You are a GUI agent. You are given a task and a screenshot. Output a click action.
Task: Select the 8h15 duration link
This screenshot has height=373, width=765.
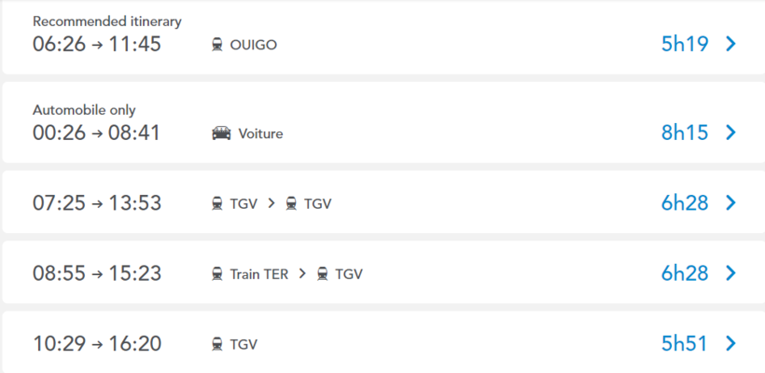pyautogui.click(x=685, y=132)
